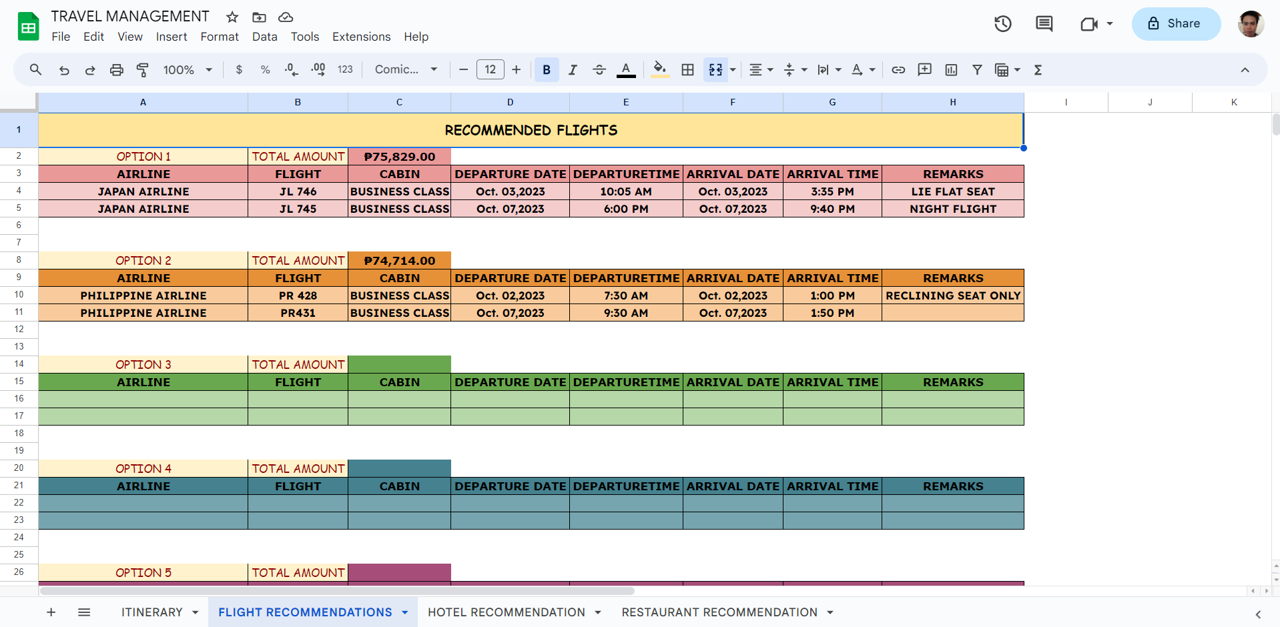
Task: Open Google account profile picture
Action: coord(1251,24)
